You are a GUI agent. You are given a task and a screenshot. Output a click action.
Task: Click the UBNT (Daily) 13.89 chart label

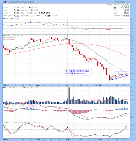tap(14, 36)
